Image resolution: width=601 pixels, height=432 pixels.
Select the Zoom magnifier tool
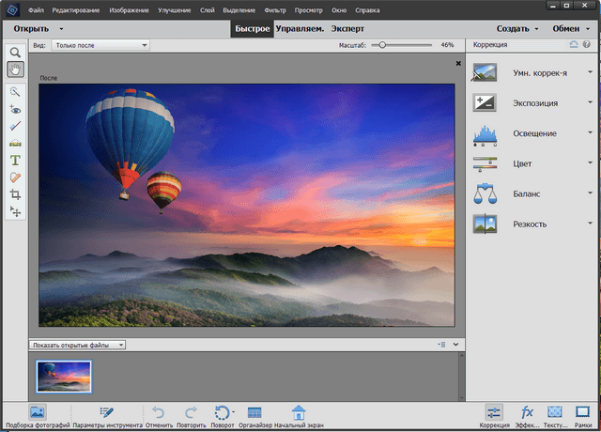[15, 54]
